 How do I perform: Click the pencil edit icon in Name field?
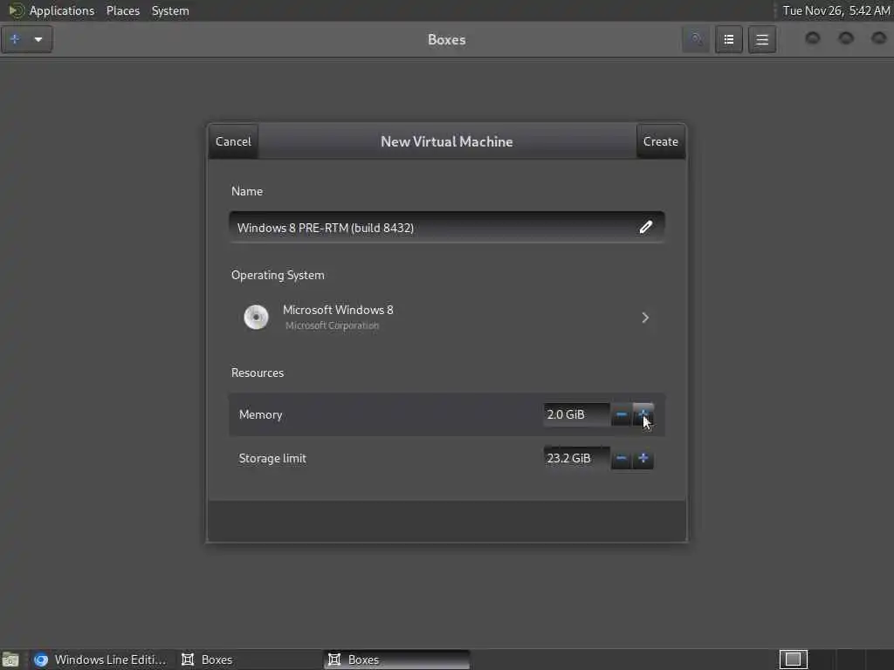coord(645,228)
